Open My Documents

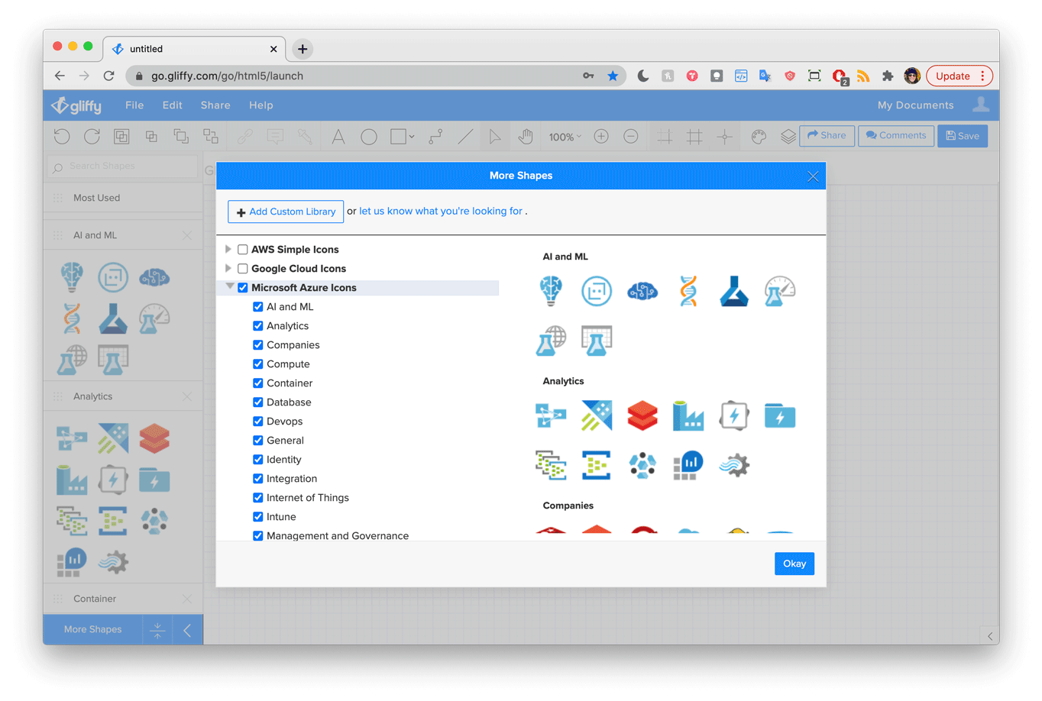[915, 105]
